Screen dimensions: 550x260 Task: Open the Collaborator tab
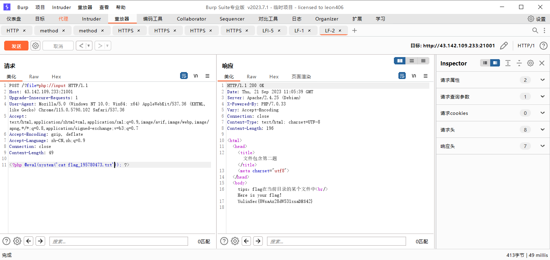tap(192, 19)
